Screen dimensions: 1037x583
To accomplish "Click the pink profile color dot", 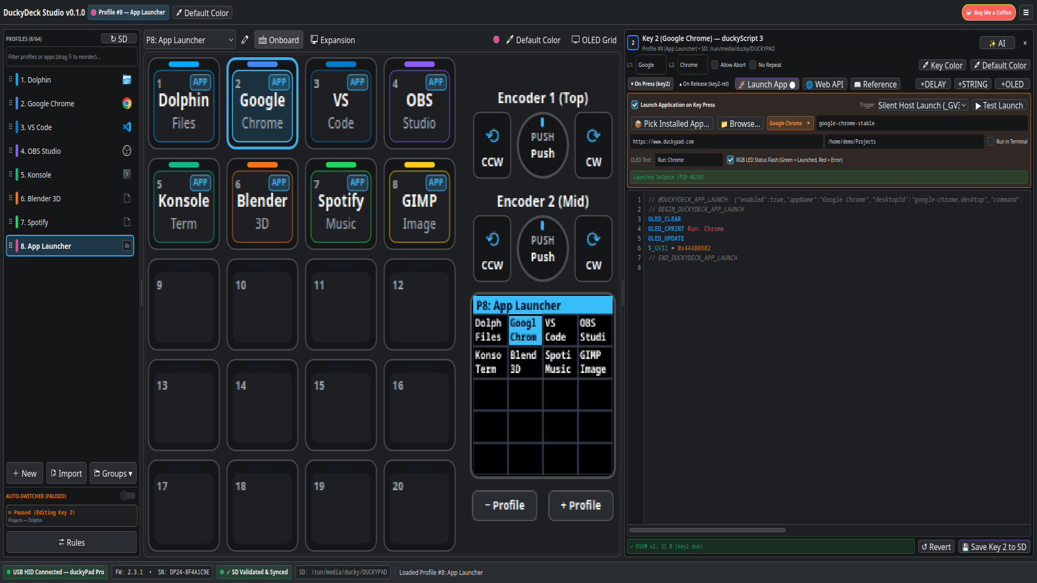I will tap(496, 39).
